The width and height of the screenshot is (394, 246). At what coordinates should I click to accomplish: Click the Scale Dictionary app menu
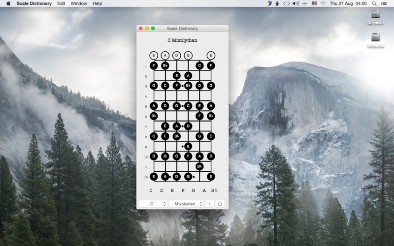pyautogui.click(x=34, y=3)
